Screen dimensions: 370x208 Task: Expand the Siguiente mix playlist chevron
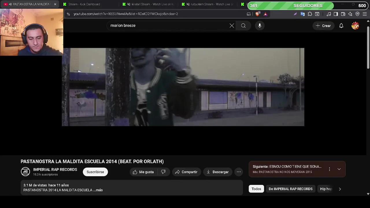click(x=339, y=169)
